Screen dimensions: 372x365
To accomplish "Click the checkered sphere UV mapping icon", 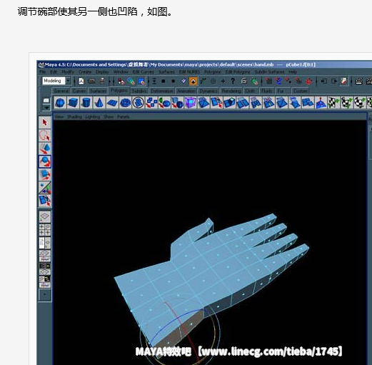I will click(x=360, y=103).
